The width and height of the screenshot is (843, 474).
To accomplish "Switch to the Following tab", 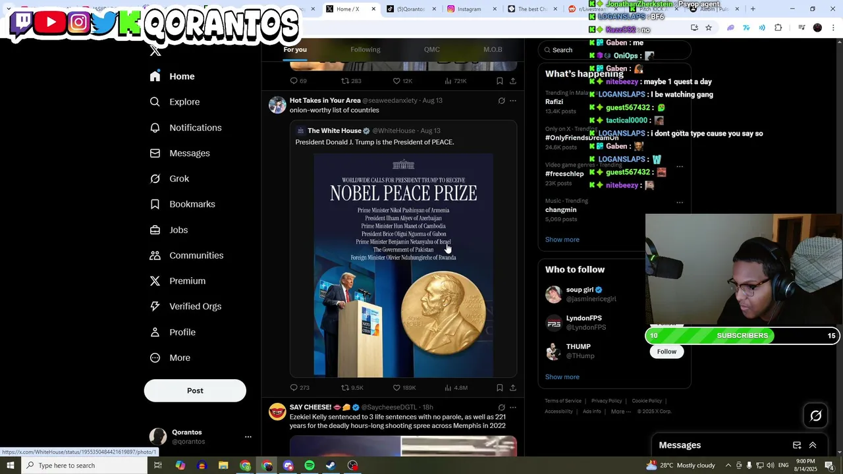I will click(366, 49).
